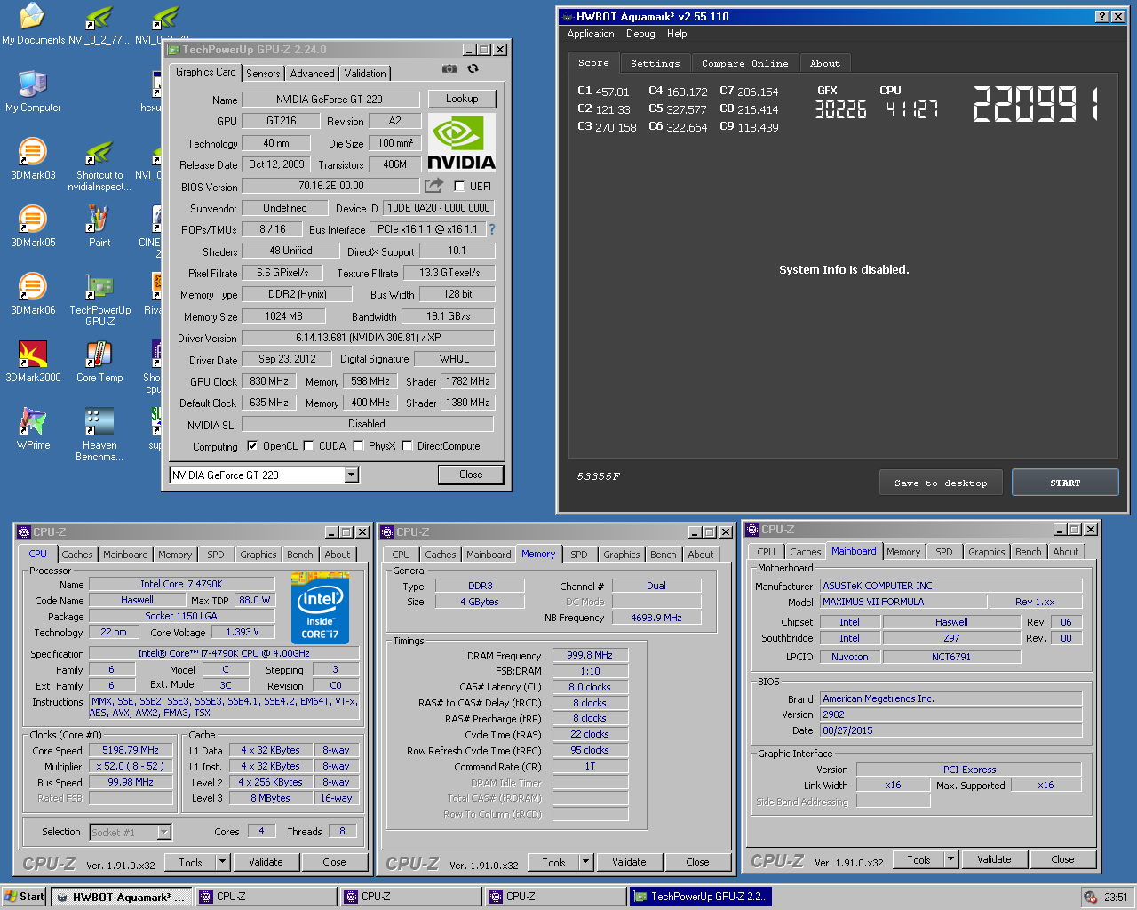The height and width of the screenshot is (910, 1137).
Task: Open NVI_0_2_77 desktop icon
Action: pos(99,24)
